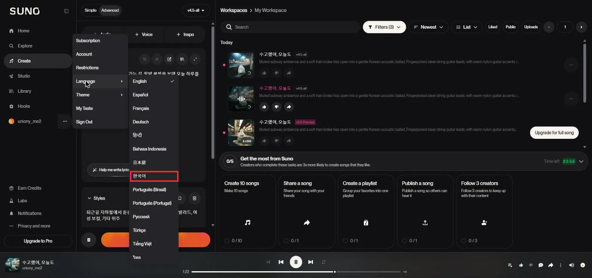Open the Theme submenu

(x=100, y=95)
